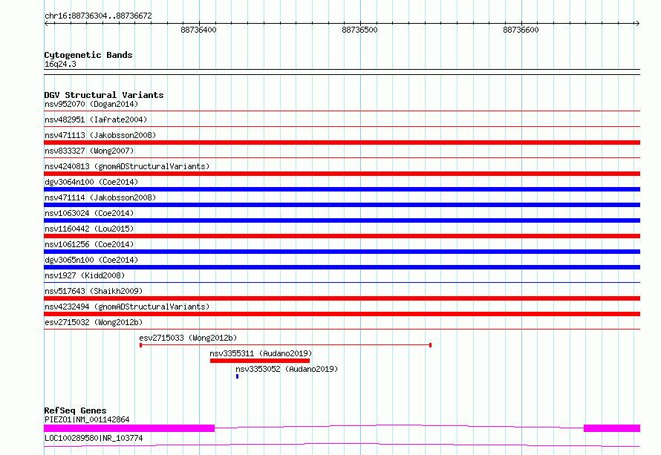Click the right magenta PIEZO1 exon block
This screenshot has height=455, width=661.
[x=612, y=428]
